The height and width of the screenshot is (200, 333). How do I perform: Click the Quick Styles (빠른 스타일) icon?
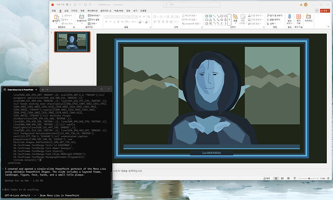(x=243, y=16)
